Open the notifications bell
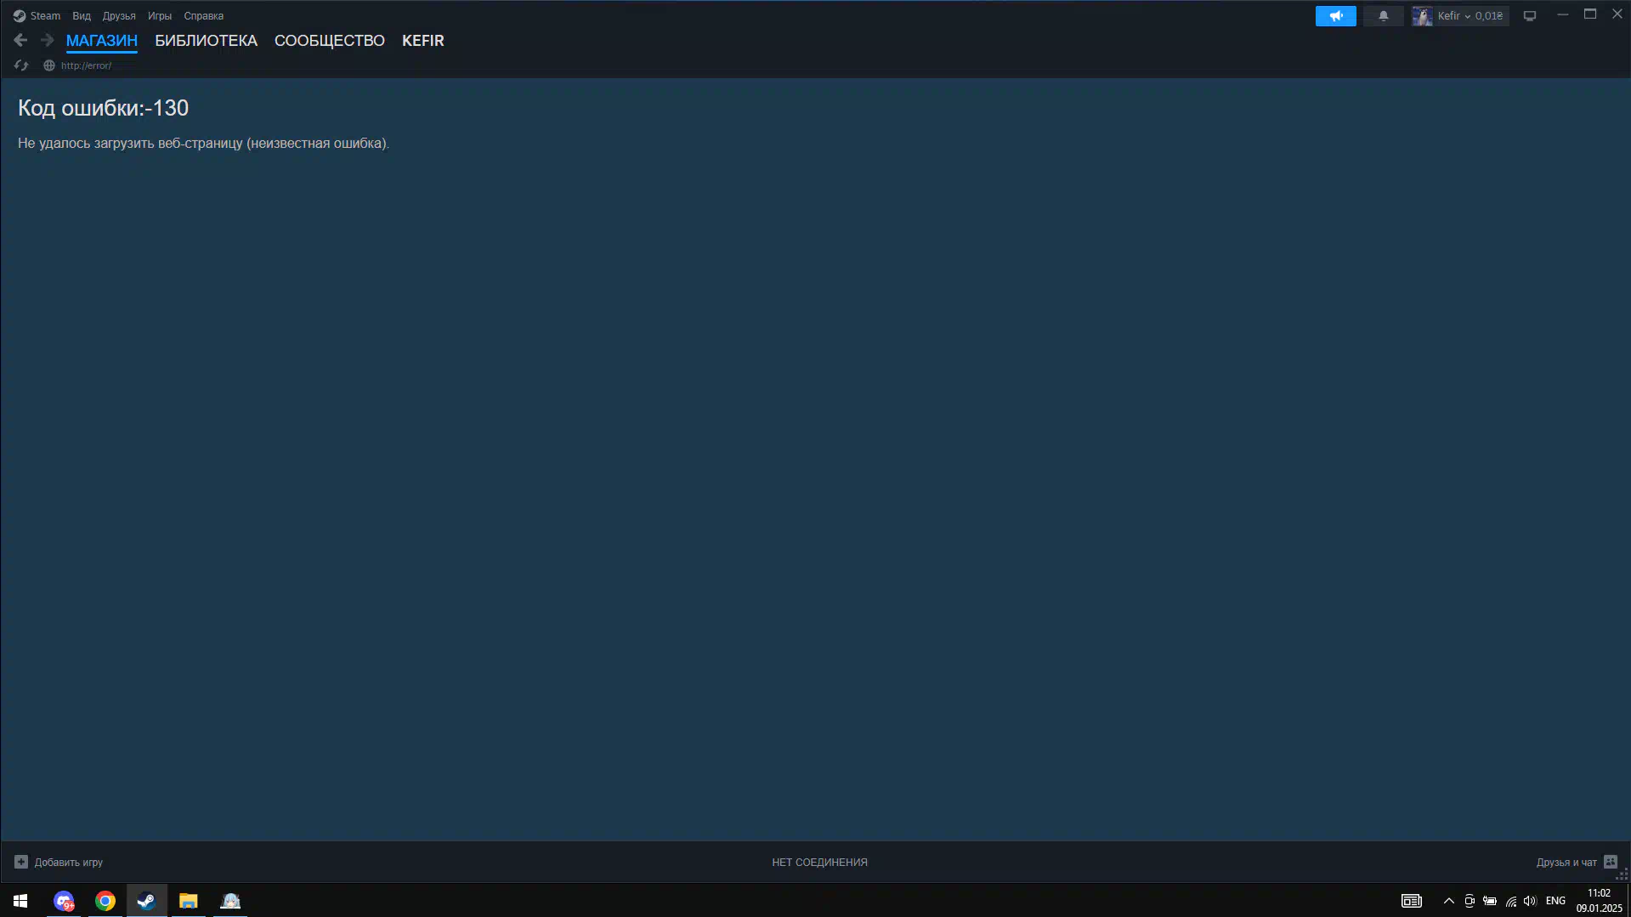The image size is (1631, 917). 1383,16
